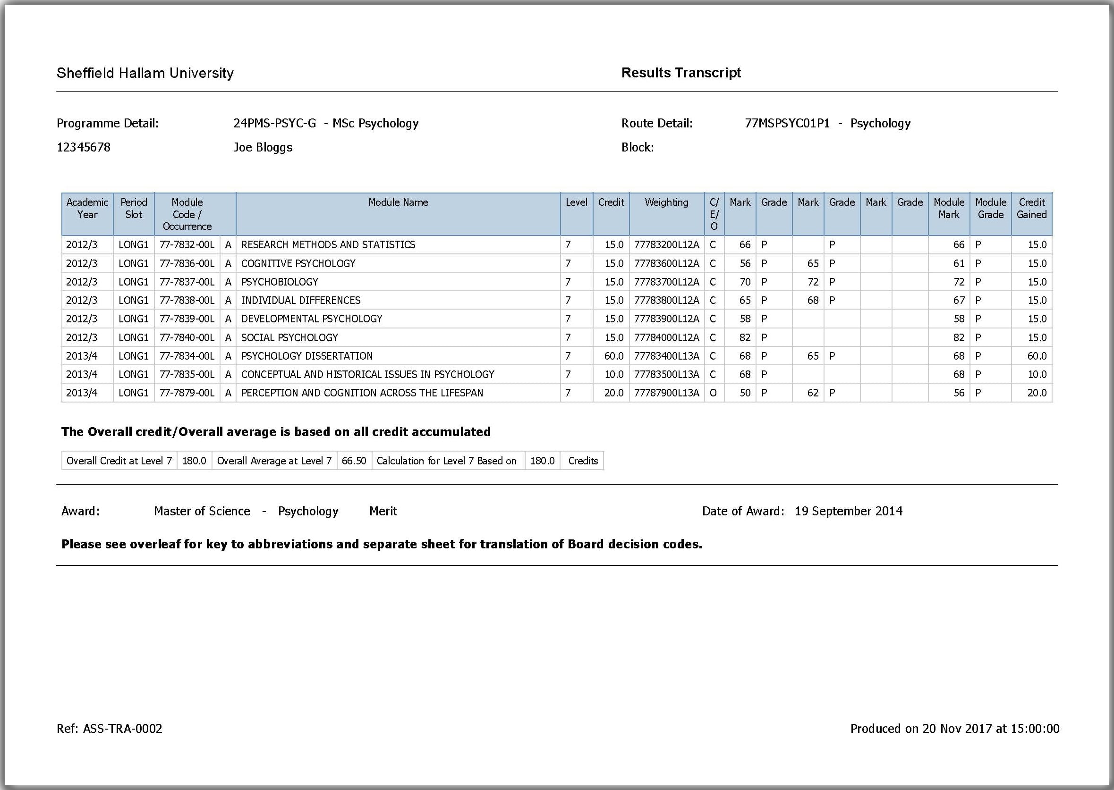The width and height of the screenshot is (1114, 790).
Task: Select 'RESEARCH METHODS AND STATISTICS' module name
Action: [x=328, y=244]
